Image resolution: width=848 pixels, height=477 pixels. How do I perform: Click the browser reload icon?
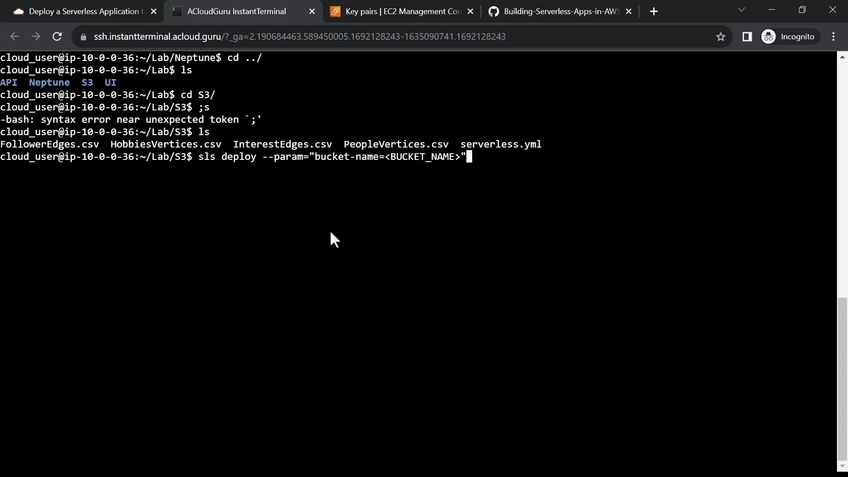coord(57,37)
